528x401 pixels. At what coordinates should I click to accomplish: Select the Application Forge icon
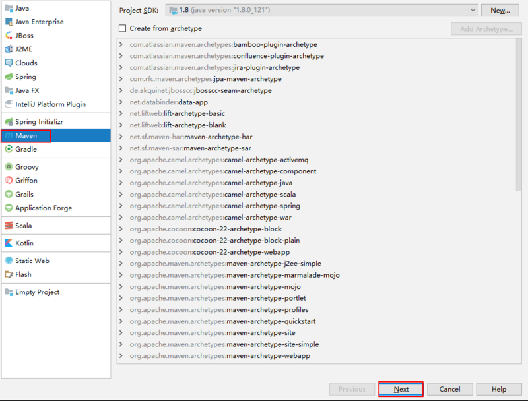click(9, 208)
